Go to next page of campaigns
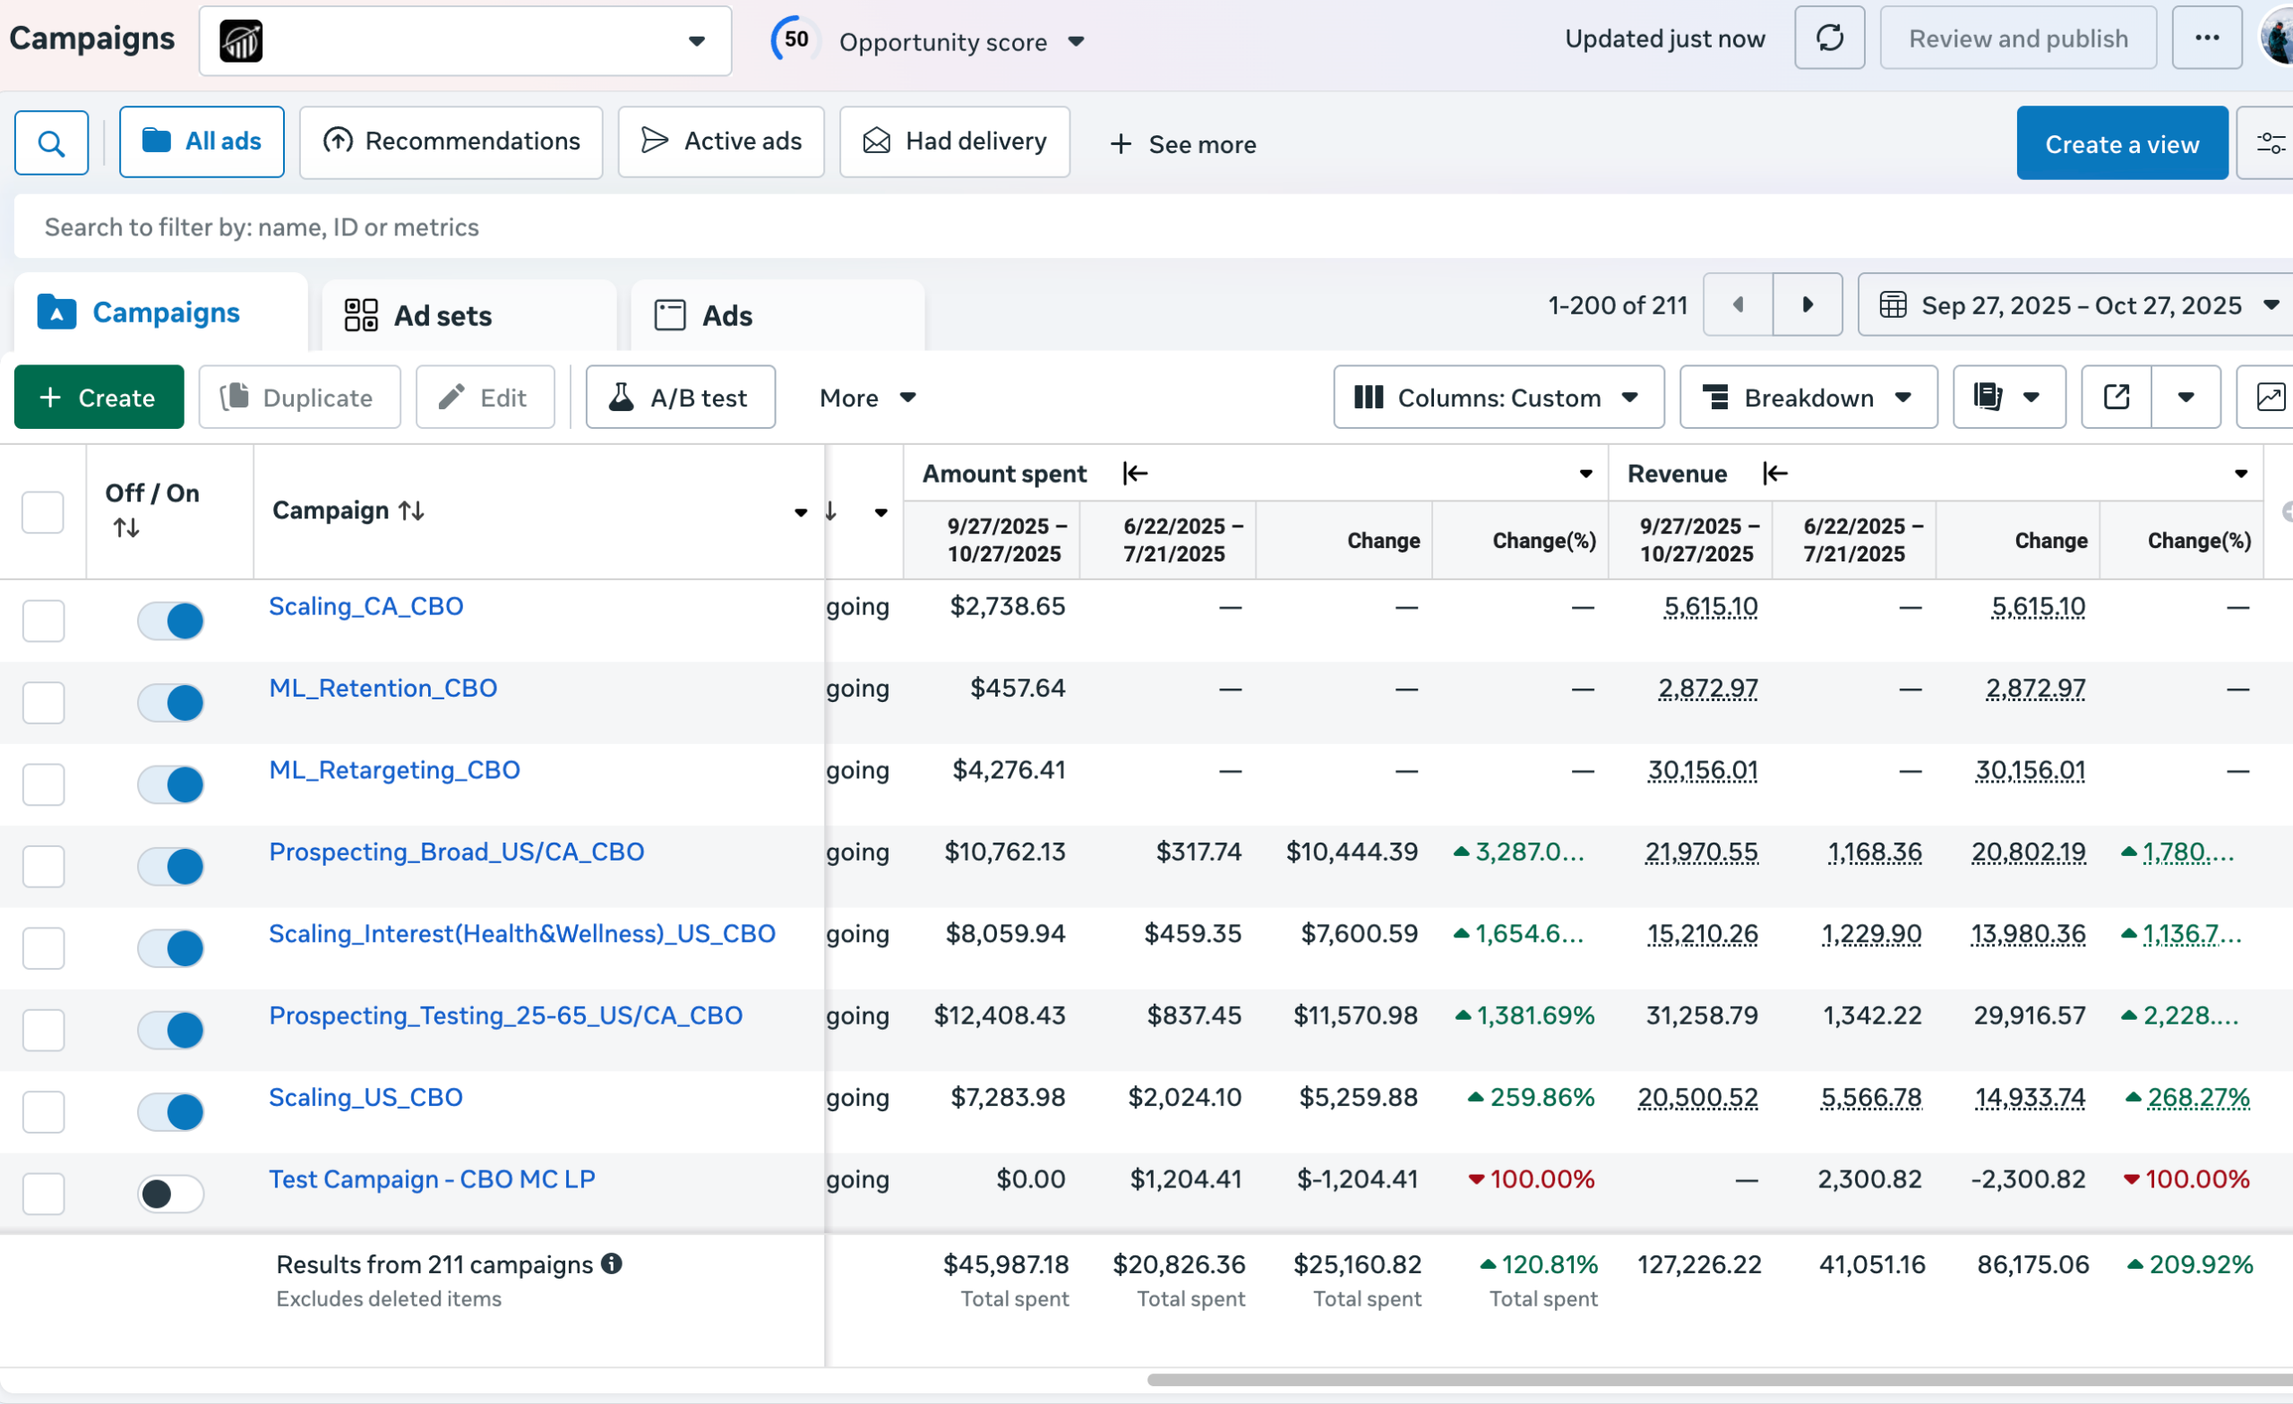This screenshot has height=1404, width=2293. tap(1807, 304)
